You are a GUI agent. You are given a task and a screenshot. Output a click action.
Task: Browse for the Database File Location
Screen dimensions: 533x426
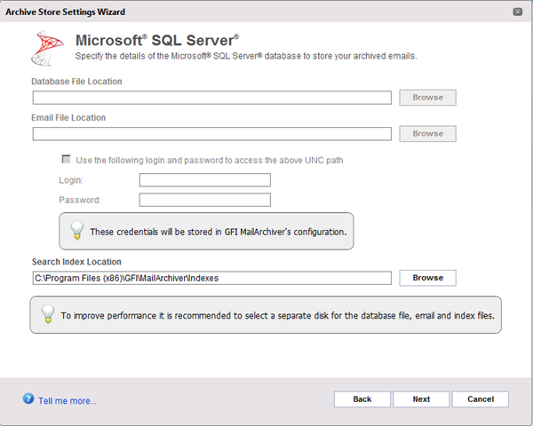(x=427, y=98)
